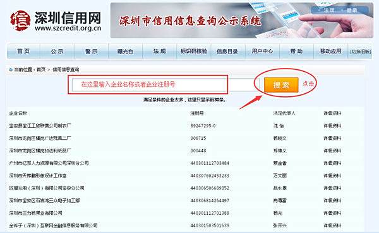Click 信用信息查询 in the breadcrumb
The width and height of the screenshot is (379, 233).
pos(66,70)
